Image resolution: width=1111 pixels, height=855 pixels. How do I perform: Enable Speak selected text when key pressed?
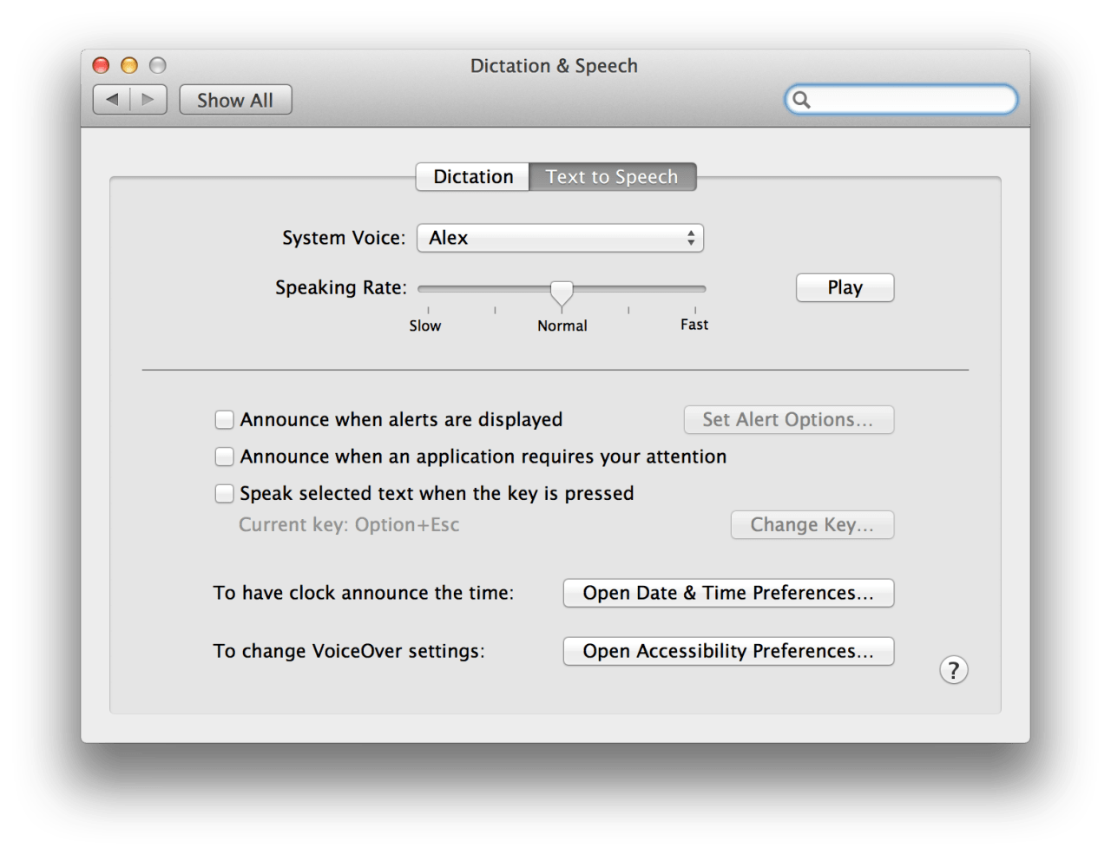[225, 494]
